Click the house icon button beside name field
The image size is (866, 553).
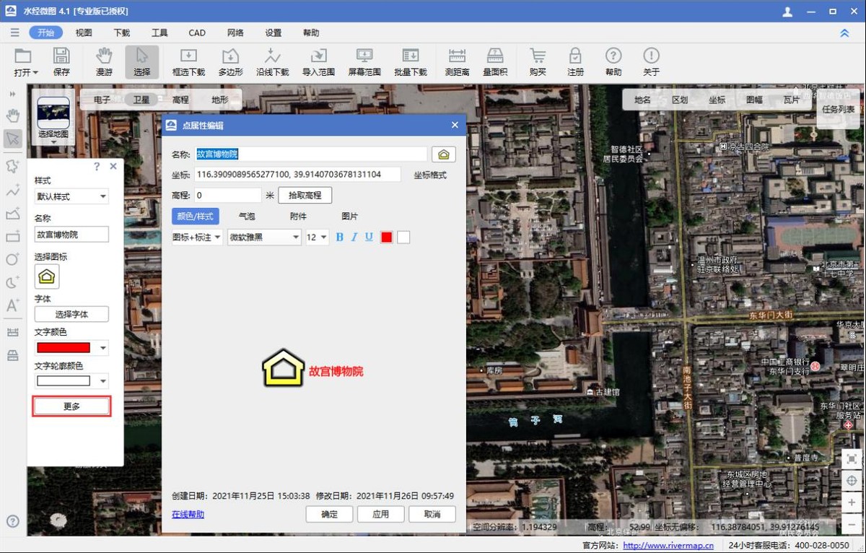(x=444, y=154)
